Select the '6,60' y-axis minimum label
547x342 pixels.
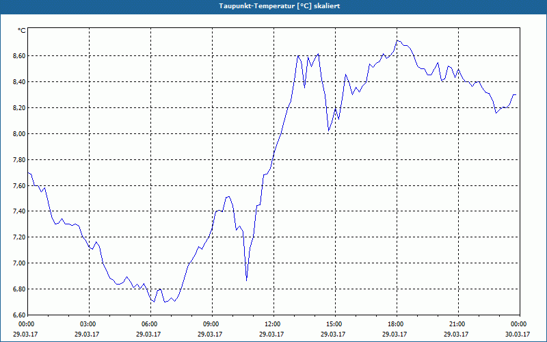point(20,315)
